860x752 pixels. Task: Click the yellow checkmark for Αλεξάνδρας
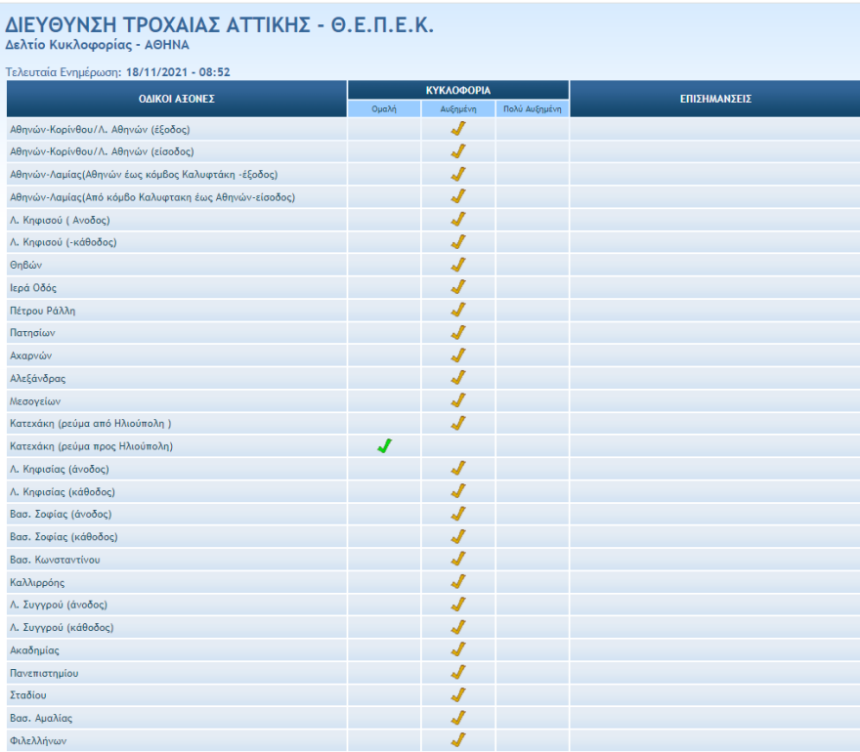point(457,378)
